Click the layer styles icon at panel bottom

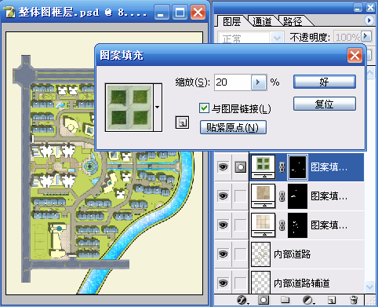242,300
